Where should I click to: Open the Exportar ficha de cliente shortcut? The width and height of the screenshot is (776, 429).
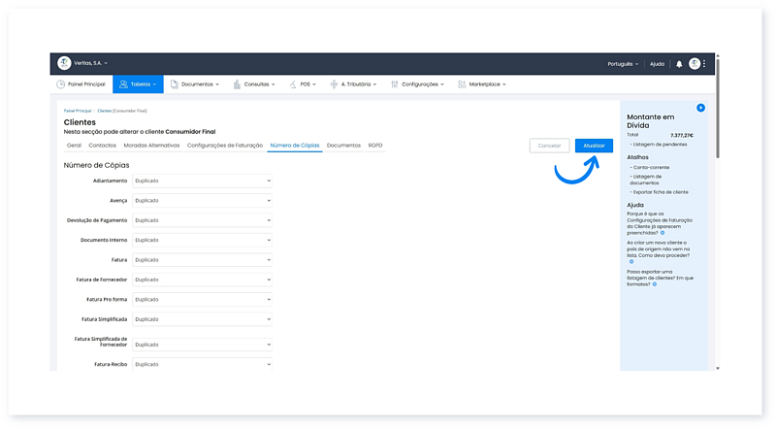click(660, 192)
